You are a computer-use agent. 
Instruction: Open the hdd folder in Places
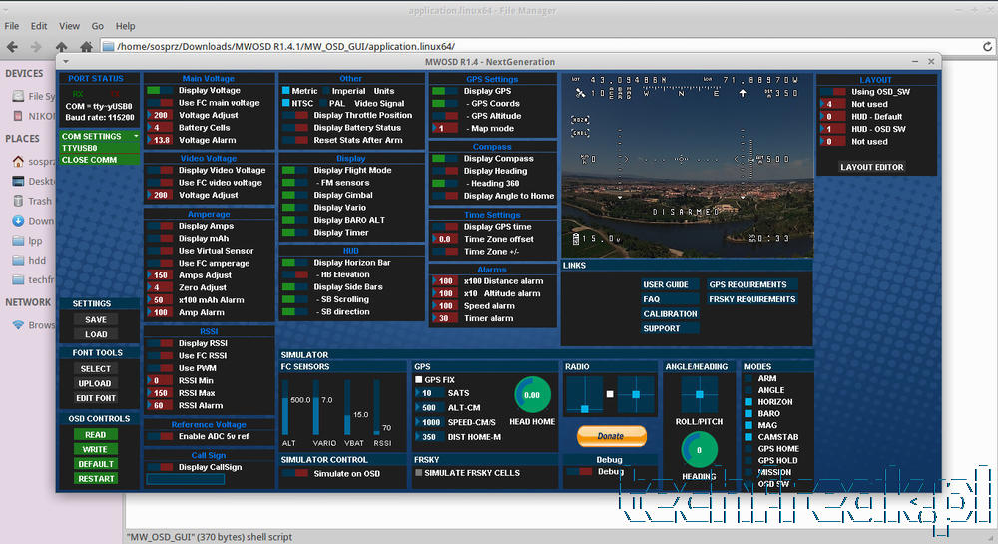click(x=29, y=261)
